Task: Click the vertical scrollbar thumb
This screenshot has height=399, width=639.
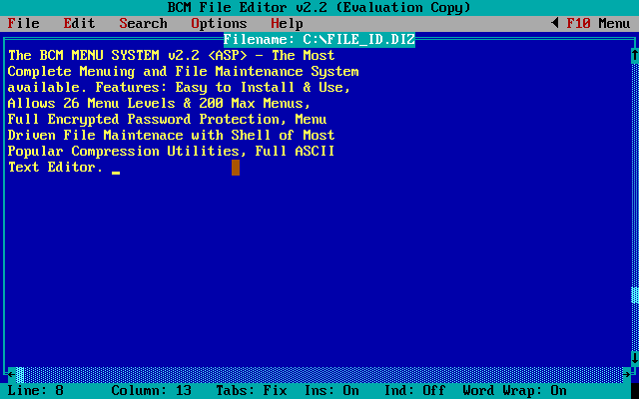Action: (634, 294)
